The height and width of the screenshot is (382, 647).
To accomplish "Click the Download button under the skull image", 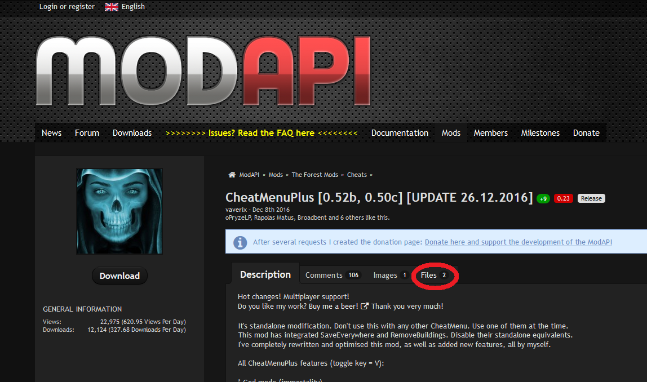I will pyautogui.click(x=119, y=276).
